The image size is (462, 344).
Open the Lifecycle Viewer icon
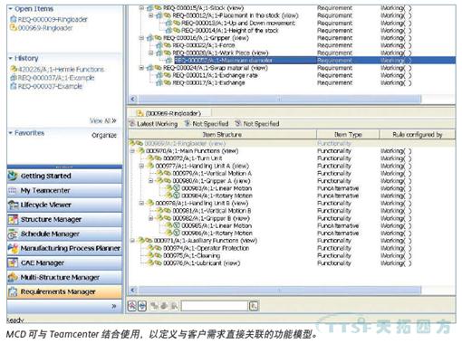point(13,205)
